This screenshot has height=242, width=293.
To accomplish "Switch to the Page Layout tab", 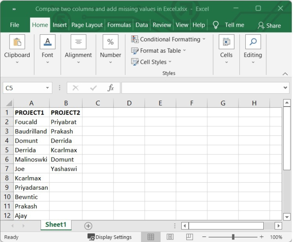I will (x=87, y=25).
